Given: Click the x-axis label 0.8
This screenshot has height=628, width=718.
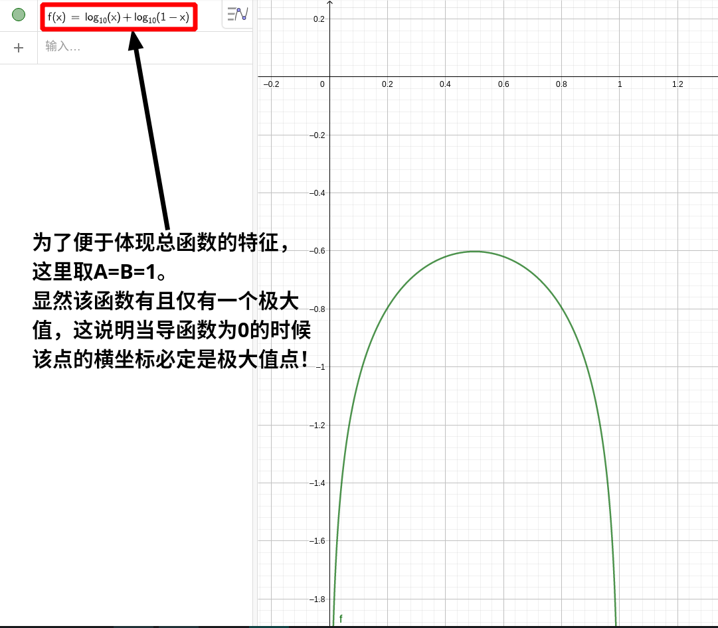Looking at the screenshot, I should coord(561,84).
